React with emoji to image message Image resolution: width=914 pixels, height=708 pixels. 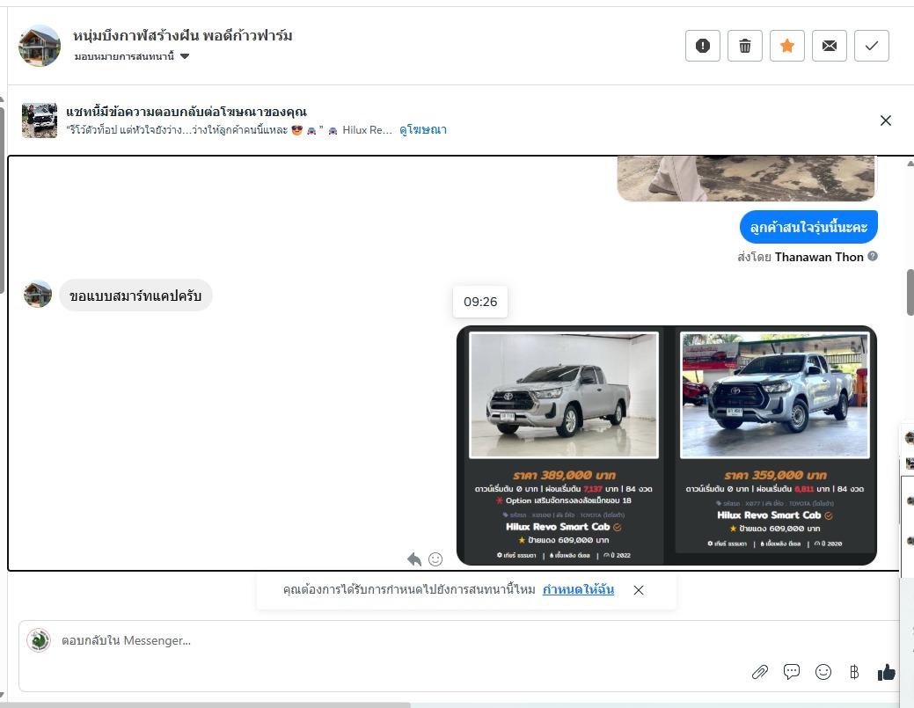point(435,559)
